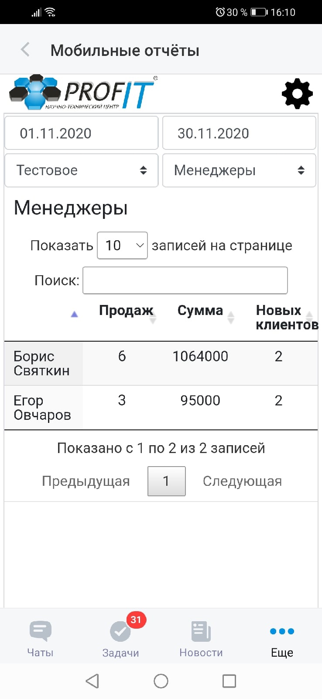The height and width of the screenshot is (699, 322).
Task: Sort table by Новых клиентов column
Action: (284, 317)
